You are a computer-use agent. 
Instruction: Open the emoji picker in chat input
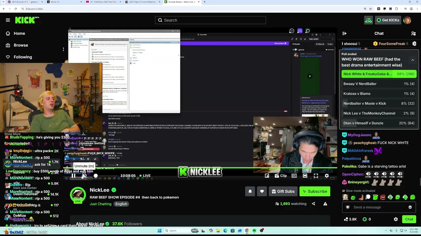(x=410, y=207)
